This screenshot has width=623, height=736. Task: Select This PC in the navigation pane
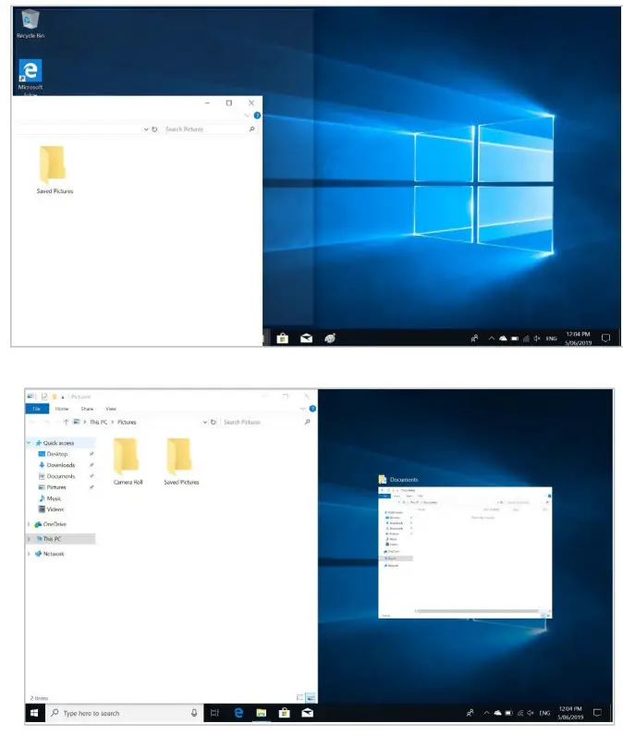[52, 539]
